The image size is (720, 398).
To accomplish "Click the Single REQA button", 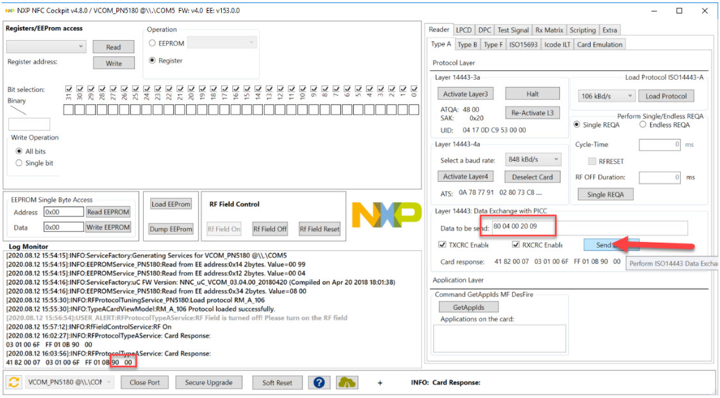I will [x=605, y=195].
